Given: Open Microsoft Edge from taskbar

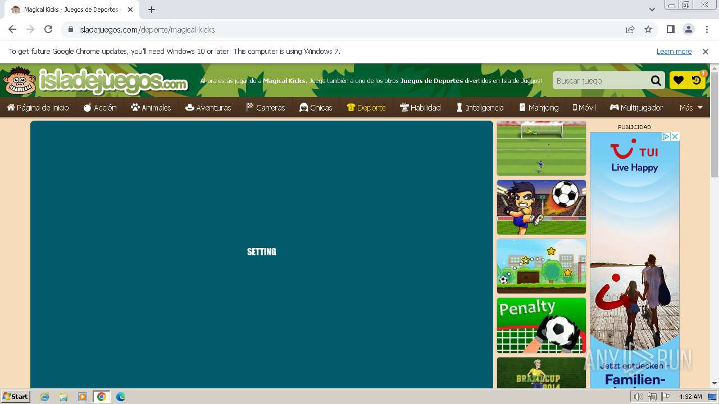Looking at the screenshot, I should point(121,397).
